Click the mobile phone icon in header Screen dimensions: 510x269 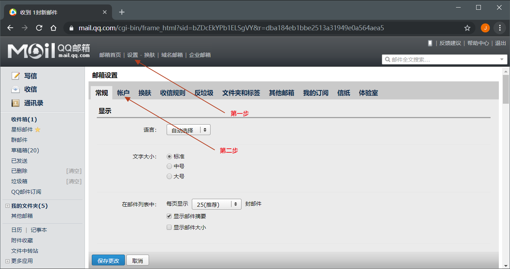point(430,43)
